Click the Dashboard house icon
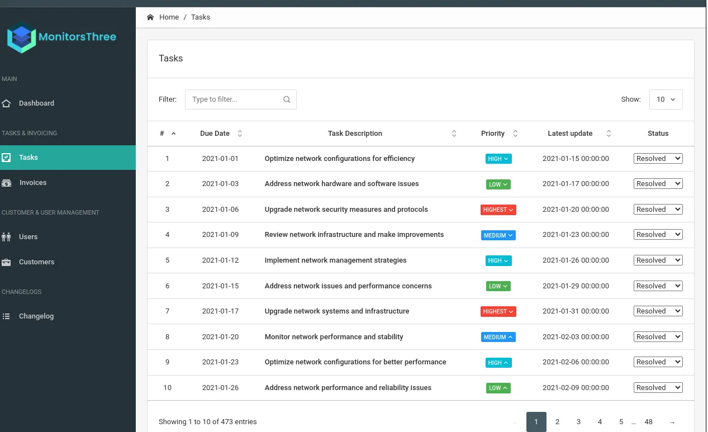 point(6,103)
